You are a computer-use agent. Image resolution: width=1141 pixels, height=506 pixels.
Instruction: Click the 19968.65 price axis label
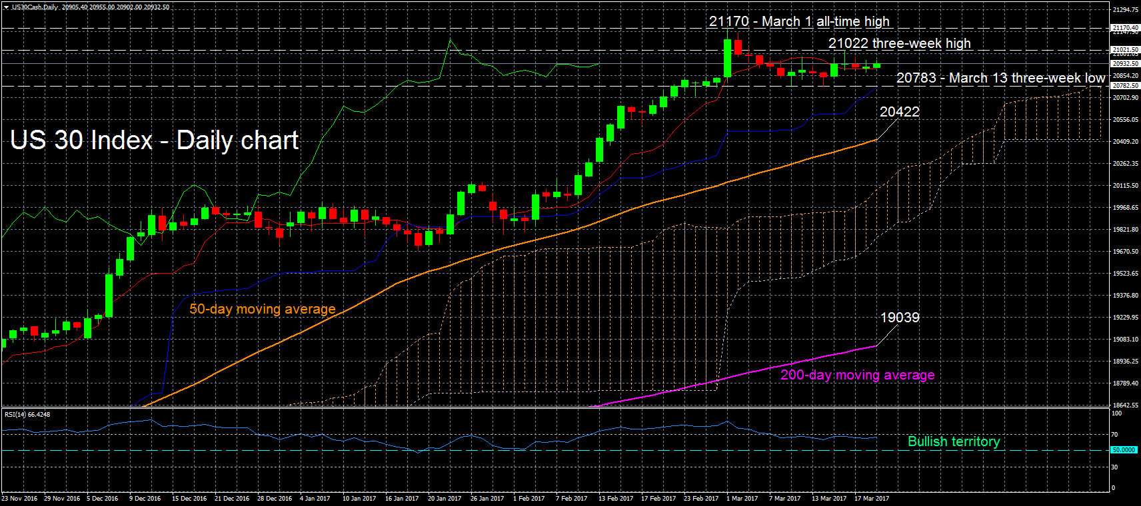click(x=1126, y=208)
